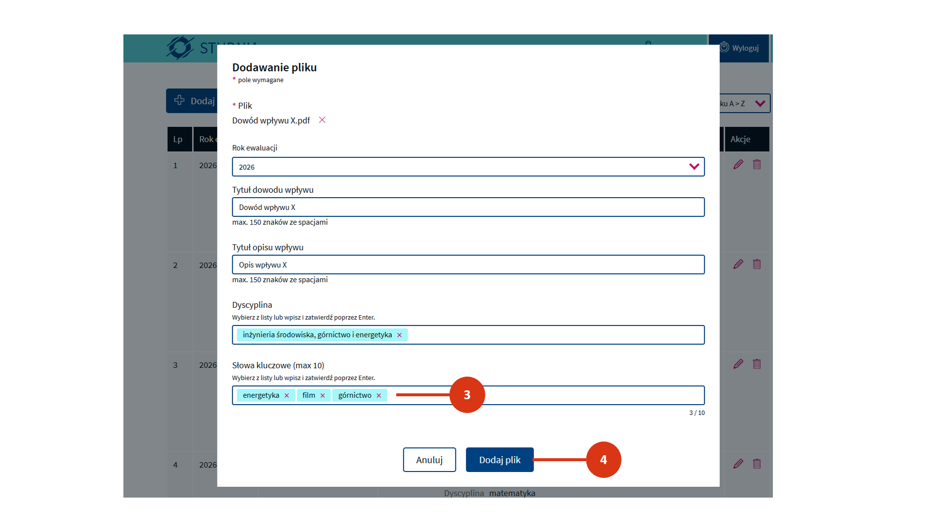
Task: Click the edit pencil icon in row 4
Action: (738, 464)
